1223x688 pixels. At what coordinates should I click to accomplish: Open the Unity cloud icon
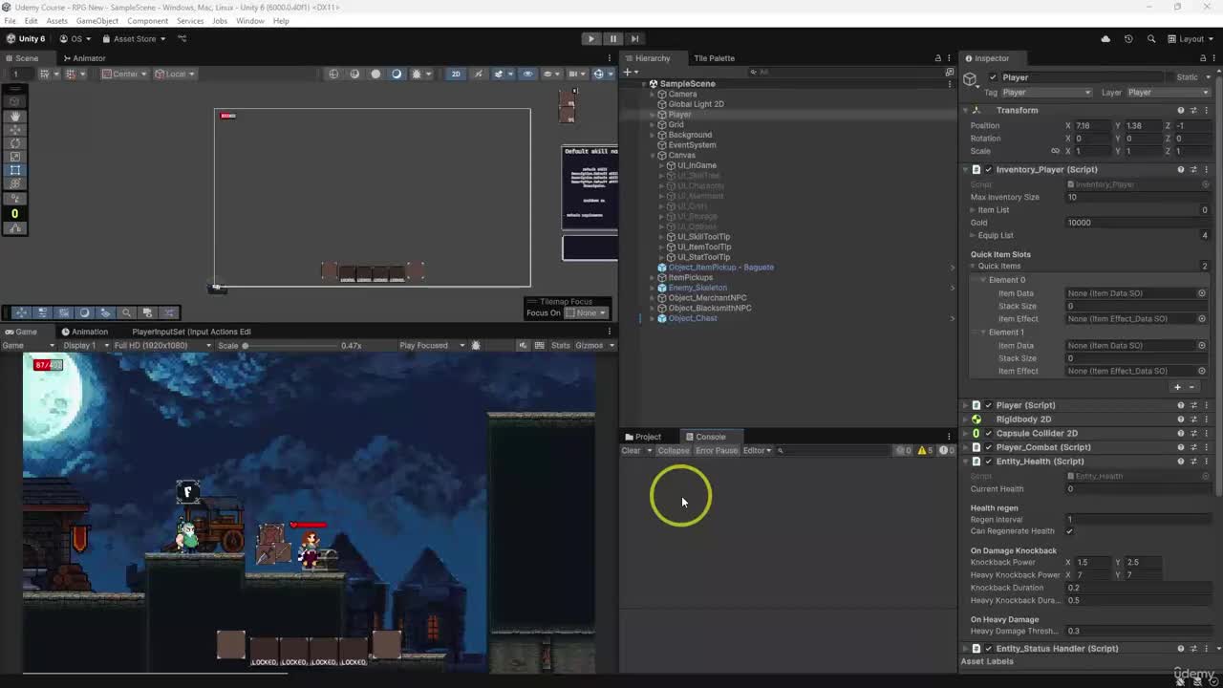click(x=1105, y=39)
